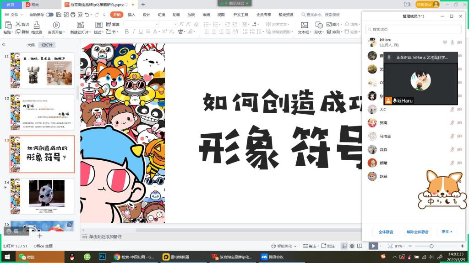Toggle normal view button in status bar

(344, 246)
